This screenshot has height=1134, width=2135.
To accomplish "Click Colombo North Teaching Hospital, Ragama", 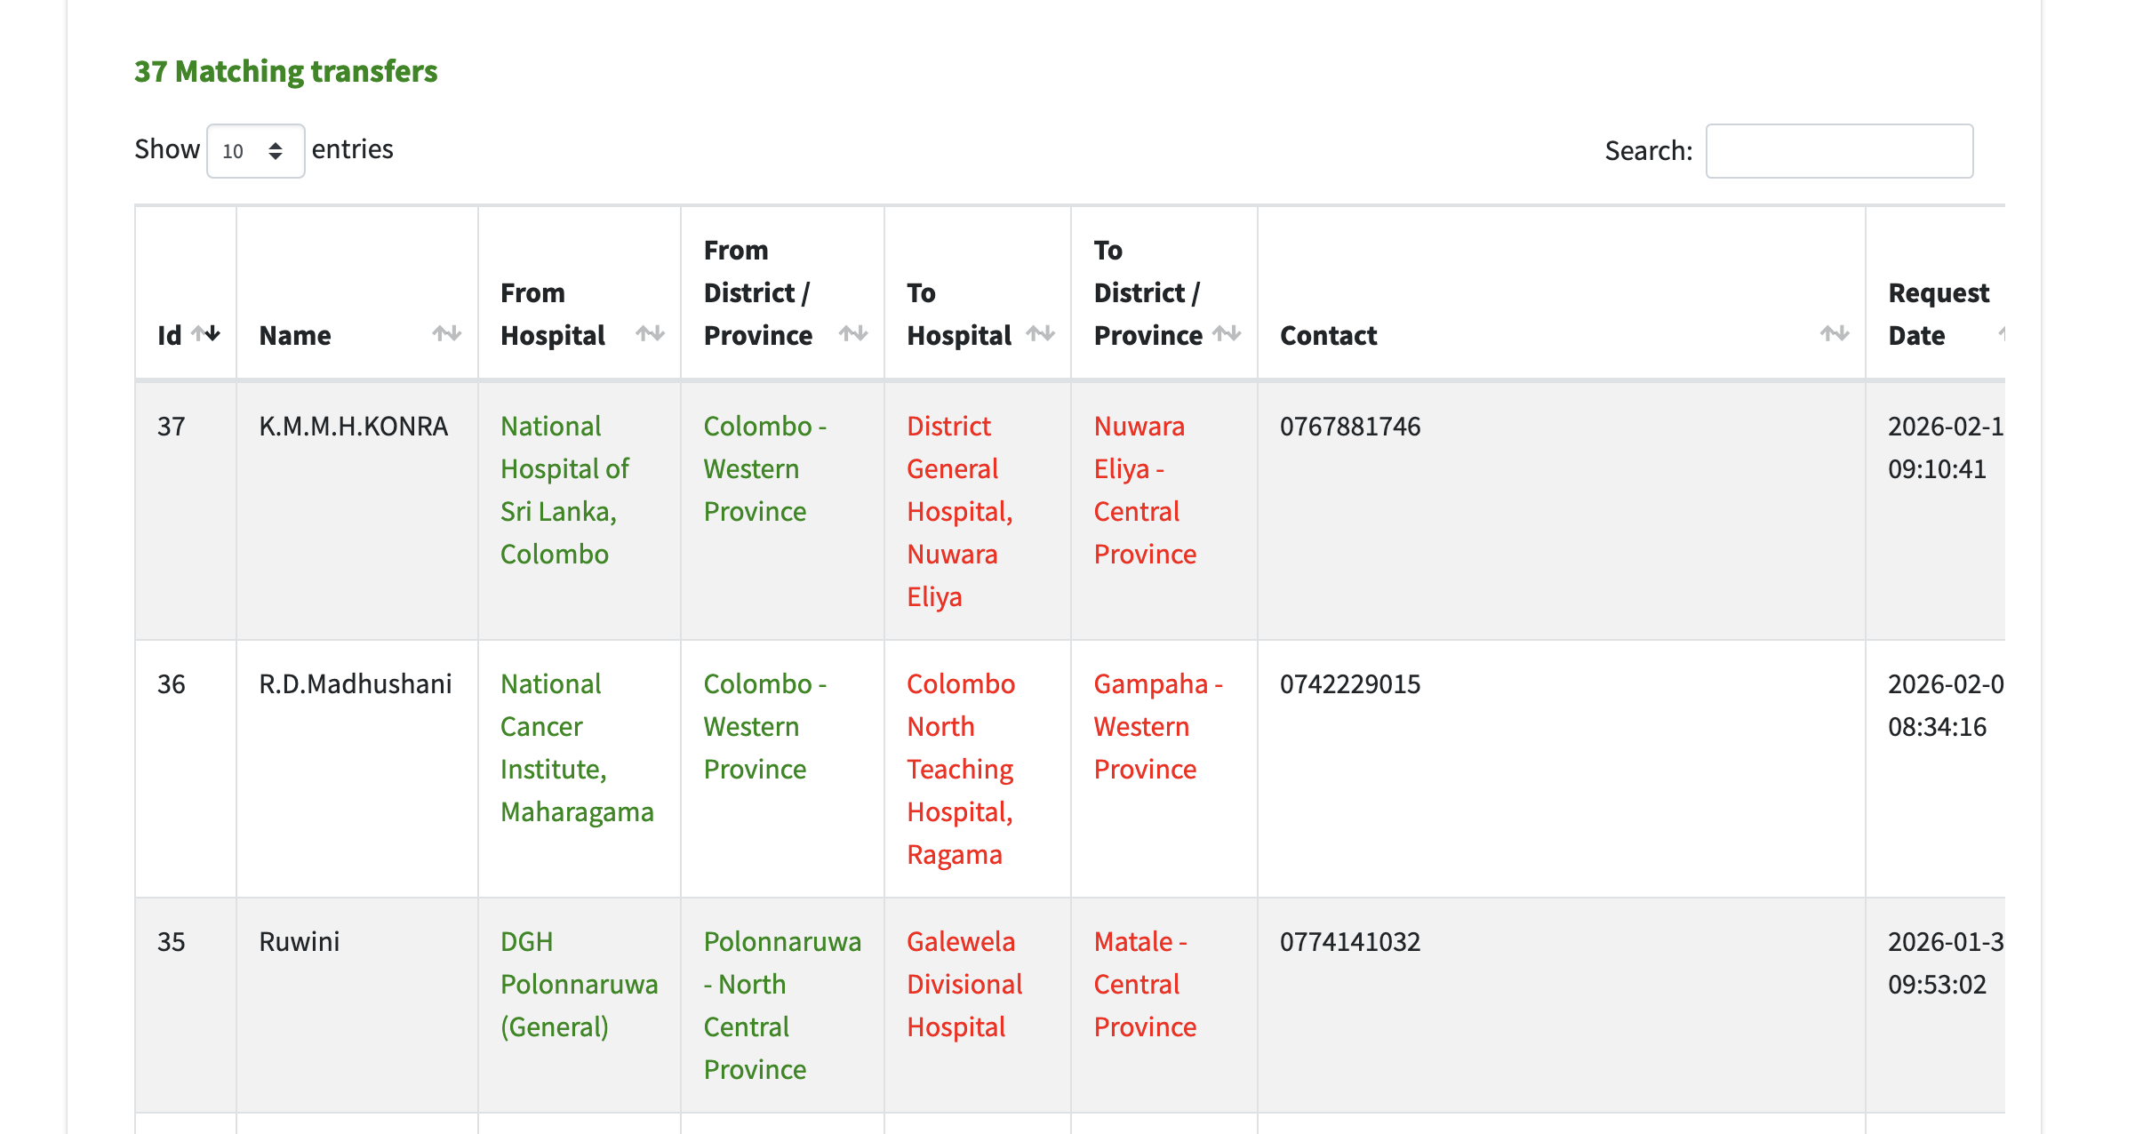I will [x=960, y=769].
